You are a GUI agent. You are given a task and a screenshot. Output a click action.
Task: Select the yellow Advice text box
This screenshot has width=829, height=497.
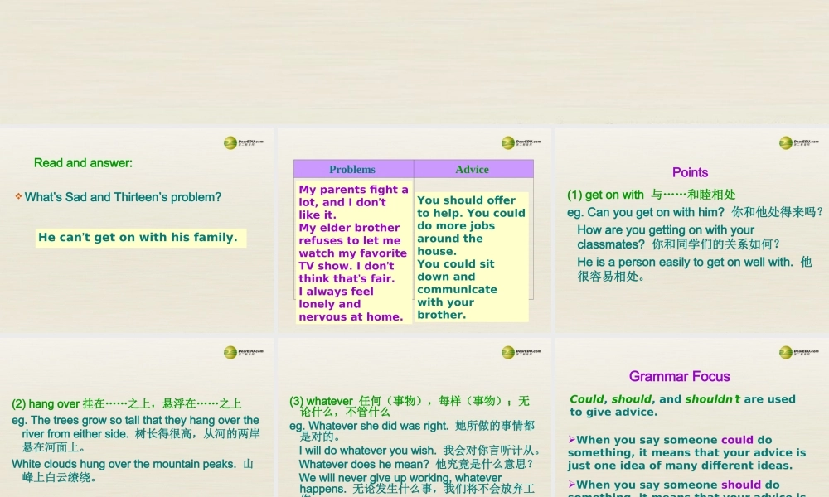click(473, 257)
